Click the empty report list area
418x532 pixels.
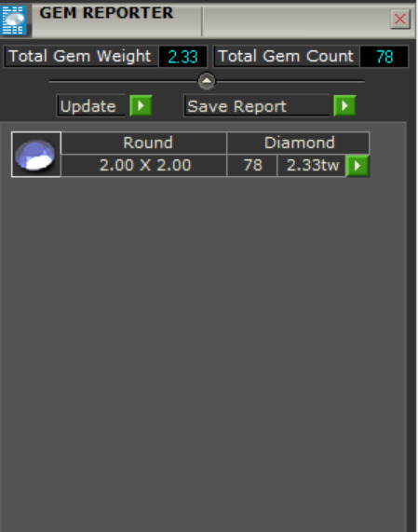203,353
